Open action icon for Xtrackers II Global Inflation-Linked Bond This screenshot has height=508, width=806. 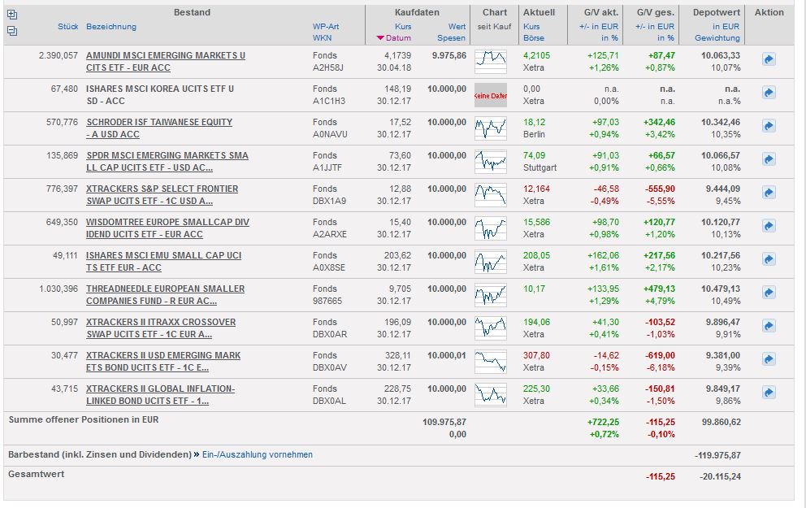[x=769, y=393]
